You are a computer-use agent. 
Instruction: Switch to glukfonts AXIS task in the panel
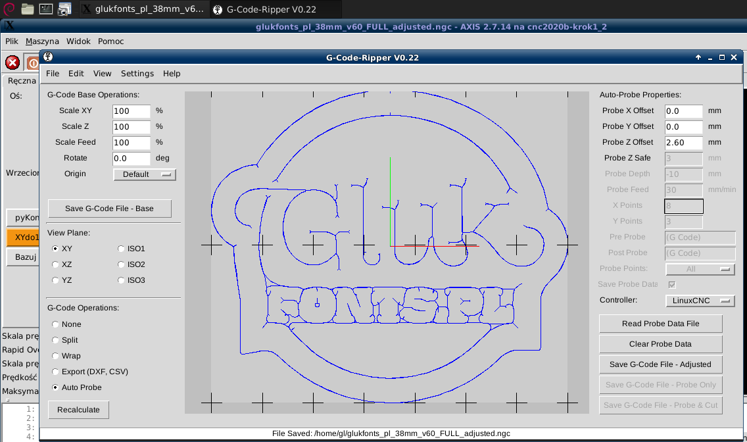click(x=145, y=9)
